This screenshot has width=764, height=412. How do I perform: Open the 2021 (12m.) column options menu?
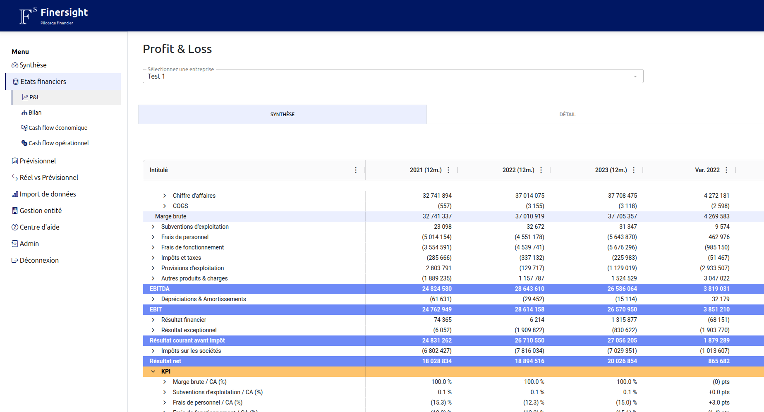pos(448,170)
